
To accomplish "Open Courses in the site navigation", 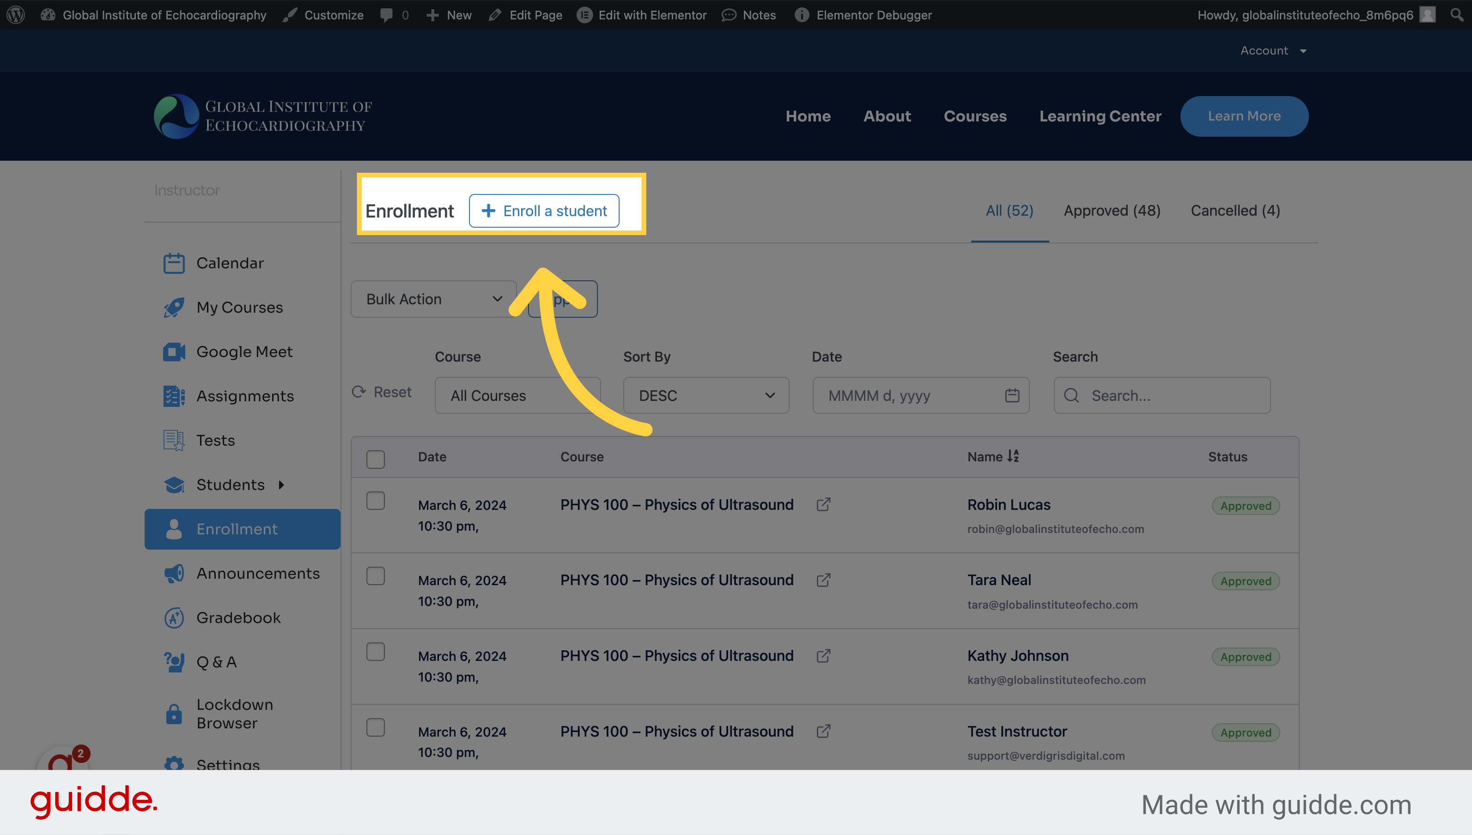I will point(975,116).
